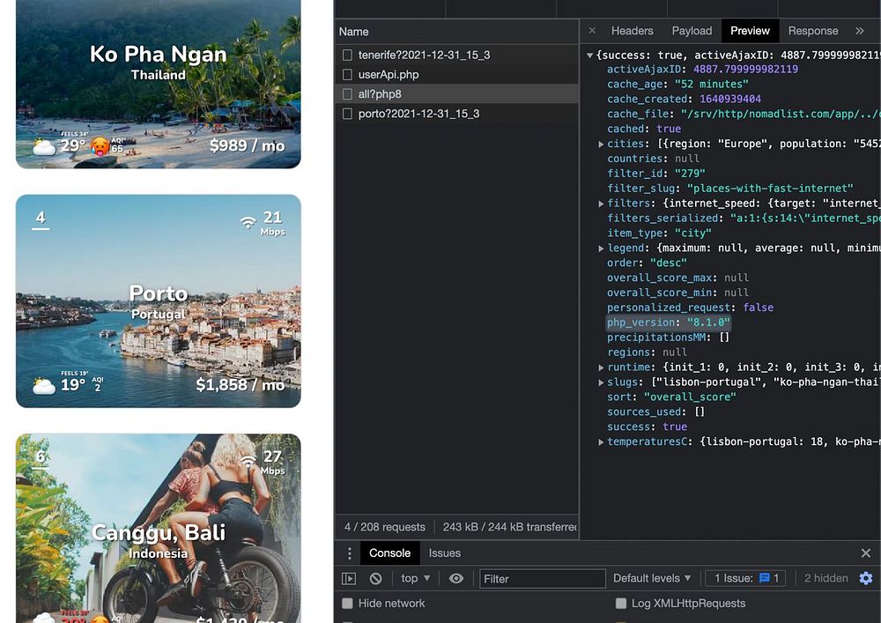The width and height of the screenshot is (881, 623).
Task: Open the drawer three-dot menu
Action: point(350,553)
